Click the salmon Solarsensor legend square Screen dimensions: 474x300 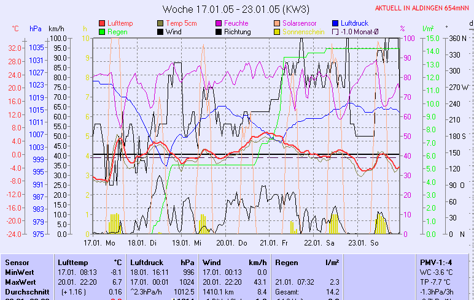pos(278,23)
